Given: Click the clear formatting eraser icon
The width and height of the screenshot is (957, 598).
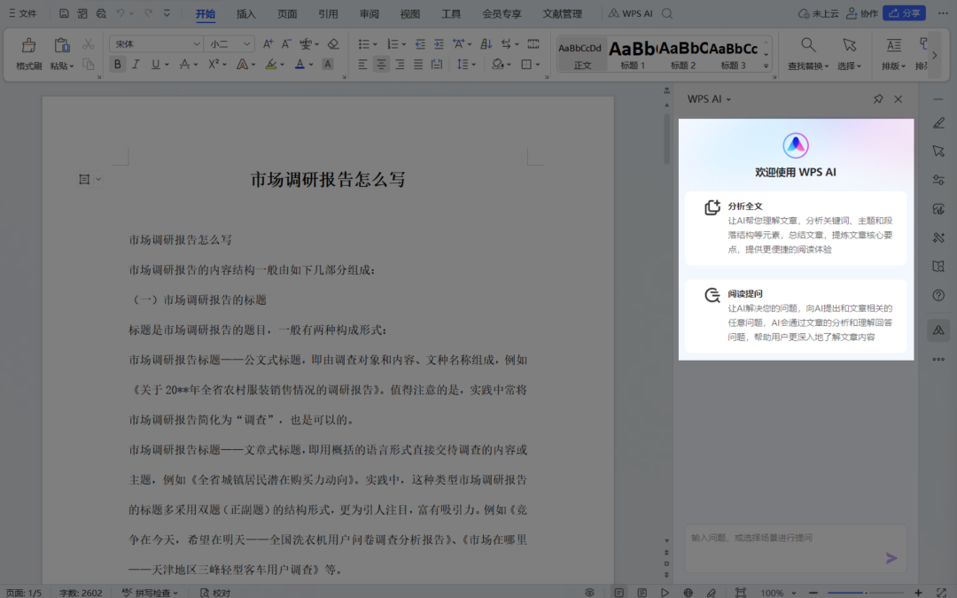Looking at the screenshot, I should (x=333, y=44).
